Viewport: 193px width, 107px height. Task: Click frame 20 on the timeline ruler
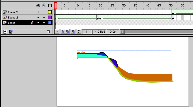click(x=100, y=6)
